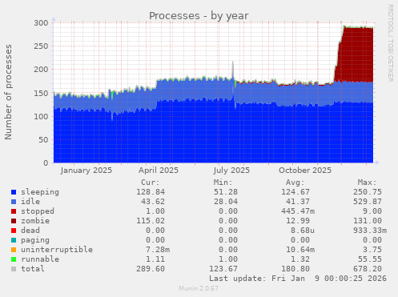Click the 'January 2025' x-axis label
Image resolution: width=398 pixels, height=297 pixels.
point(86,171)
